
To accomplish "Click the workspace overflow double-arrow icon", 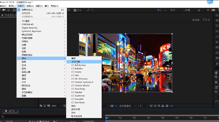I will point(208,10).
